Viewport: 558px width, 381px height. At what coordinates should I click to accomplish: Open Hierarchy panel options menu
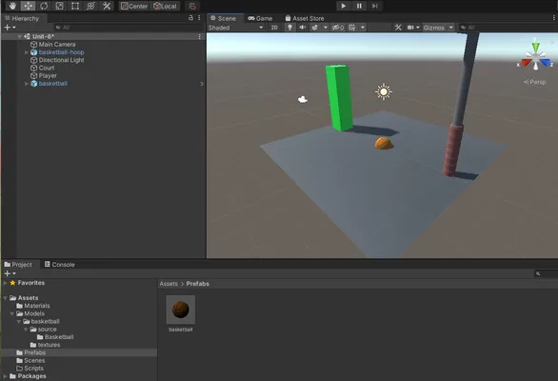[x=199, y=18]
